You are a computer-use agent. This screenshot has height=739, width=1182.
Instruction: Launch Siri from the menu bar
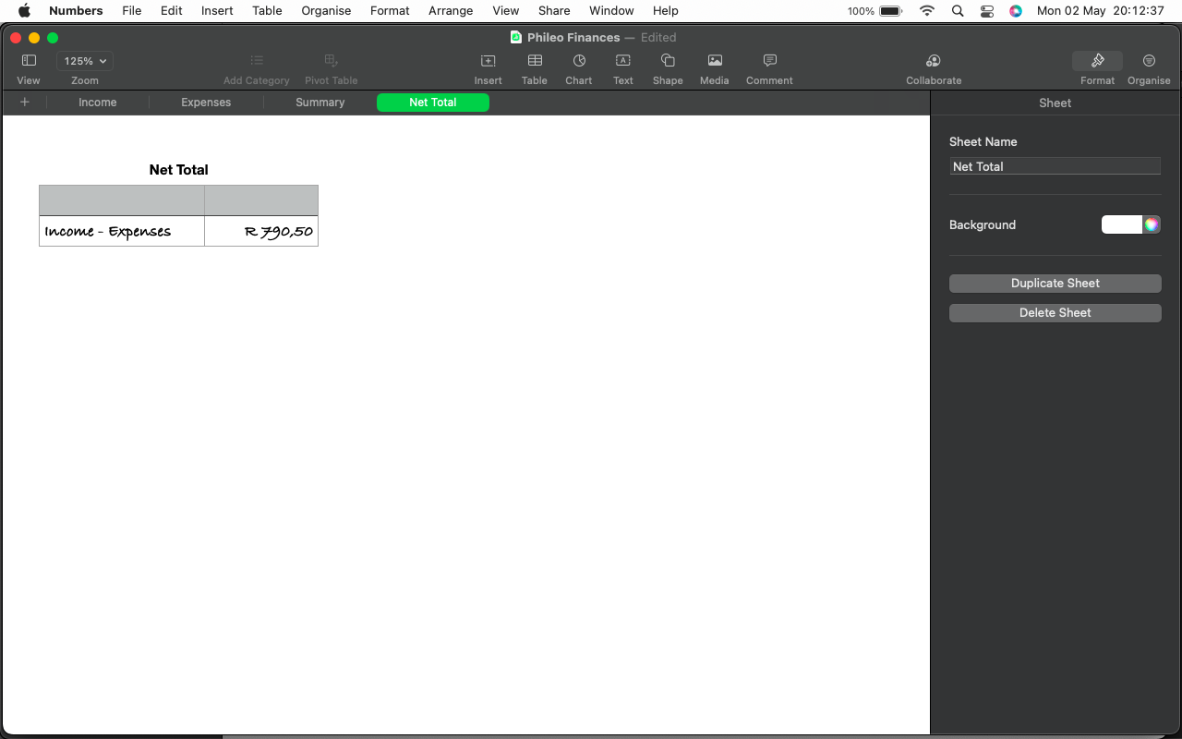tap(1016, 11)
